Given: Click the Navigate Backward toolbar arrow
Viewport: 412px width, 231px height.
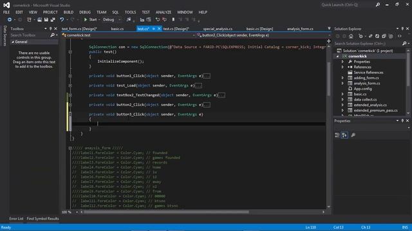Looking at the screenshot, I should coord(10,20).
